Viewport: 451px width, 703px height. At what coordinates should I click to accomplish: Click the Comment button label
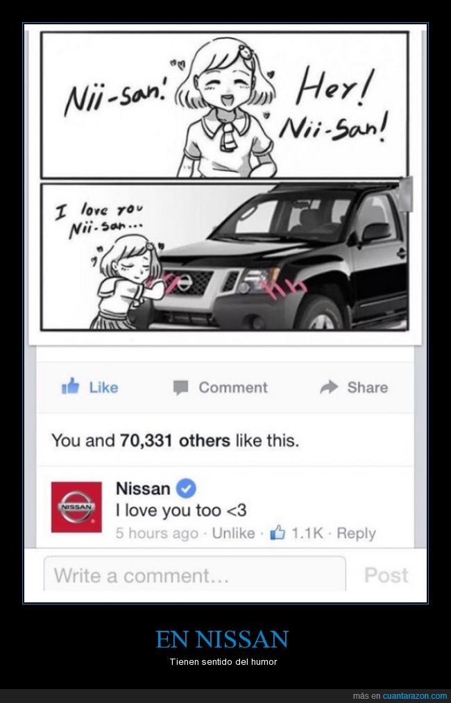tap(233, 387)
